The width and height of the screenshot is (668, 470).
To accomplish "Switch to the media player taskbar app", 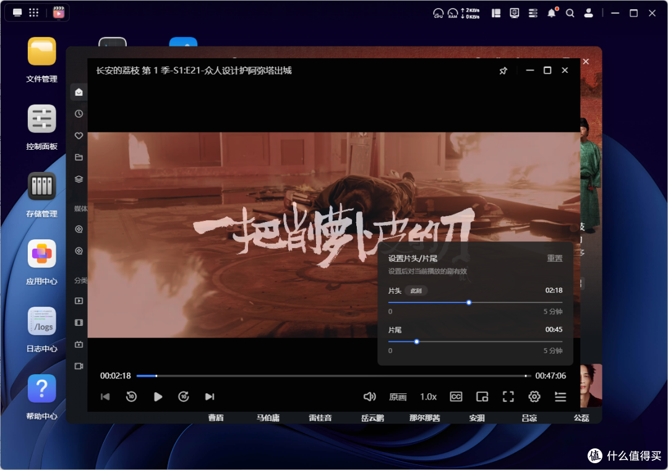I will (x=58, y=13).
